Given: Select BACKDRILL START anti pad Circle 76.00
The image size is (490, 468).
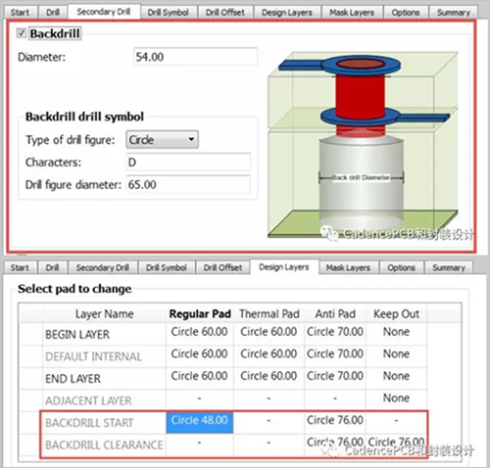Looking at the screenshot, I should 335,420.
